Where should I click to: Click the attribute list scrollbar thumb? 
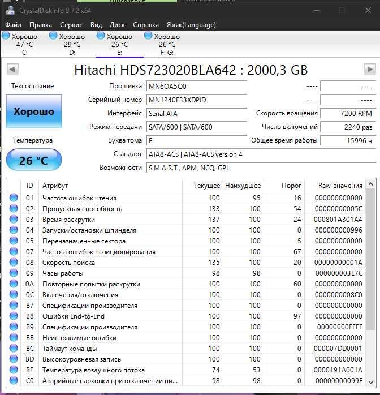[370, 260]
